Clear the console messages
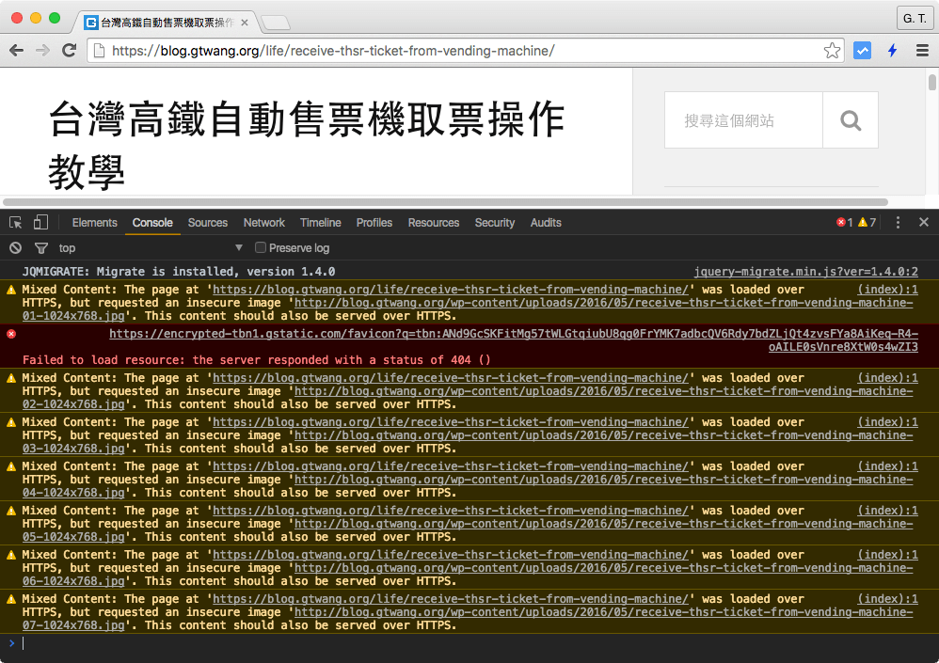 (x=15, y=247)
